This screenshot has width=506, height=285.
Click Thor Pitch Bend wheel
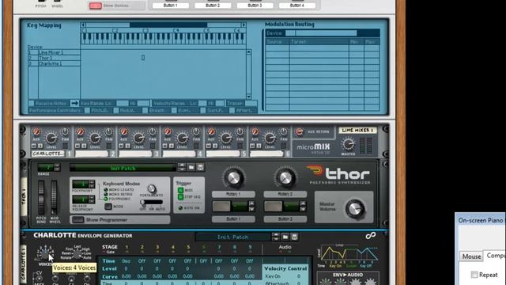pos(41,197)
